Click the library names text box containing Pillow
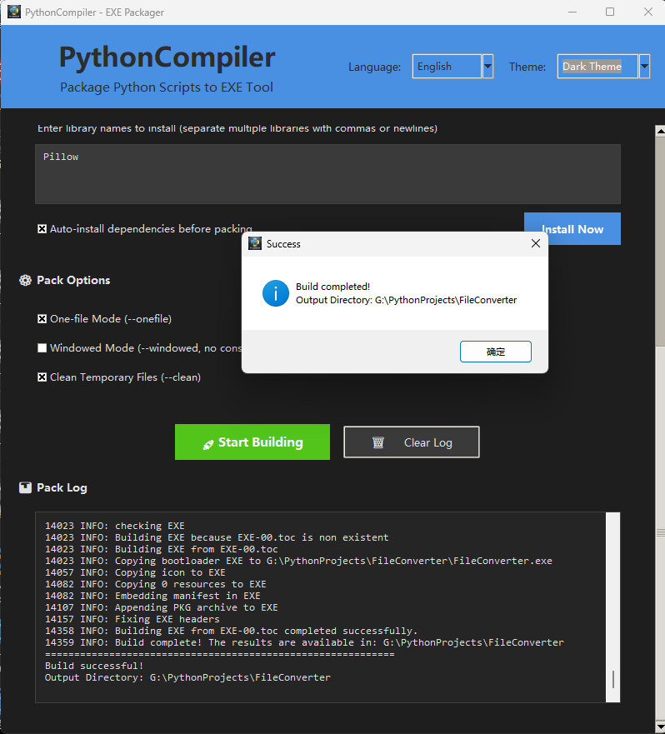Viewport: 665px width, 734px height. [x=327, y=174]
